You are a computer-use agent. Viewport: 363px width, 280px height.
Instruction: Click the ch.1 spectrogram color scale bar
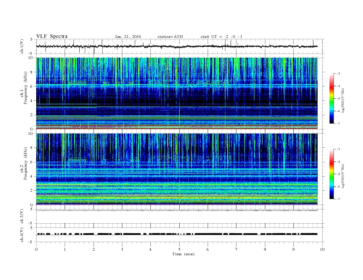[x=331, y=99]
